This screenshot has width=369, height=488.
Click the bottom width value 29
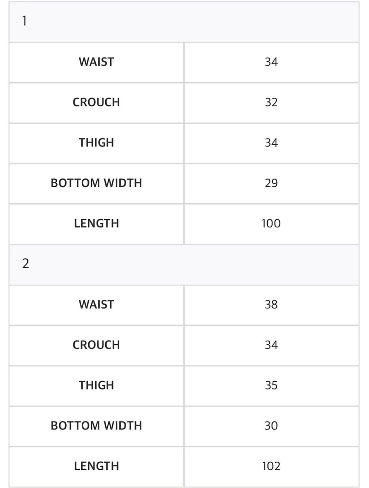[x=271, y=183]
